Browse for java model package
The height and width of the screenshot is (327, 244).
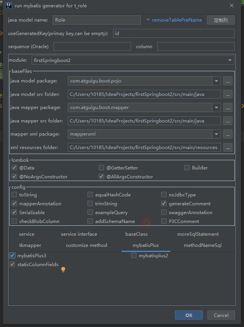[x=228, y=81]
